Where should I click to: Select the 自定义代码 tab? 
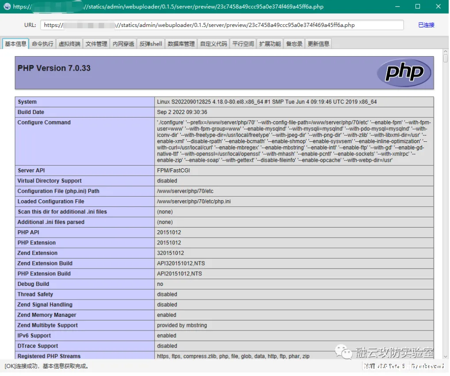[214, 44]
